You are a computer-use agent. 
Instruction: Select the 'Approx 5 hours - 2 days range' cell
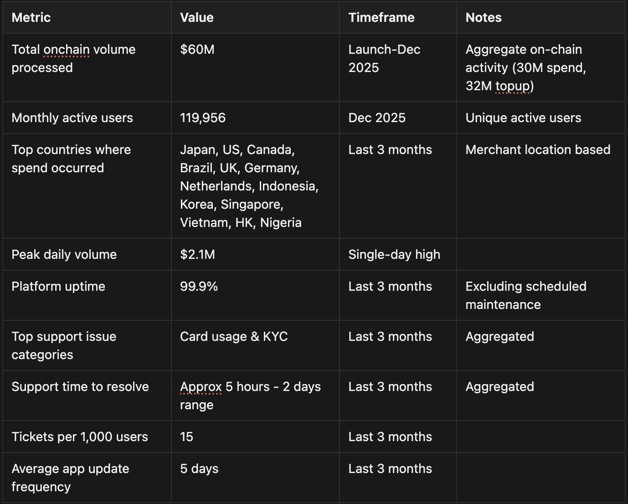click(x=250, y=396)
